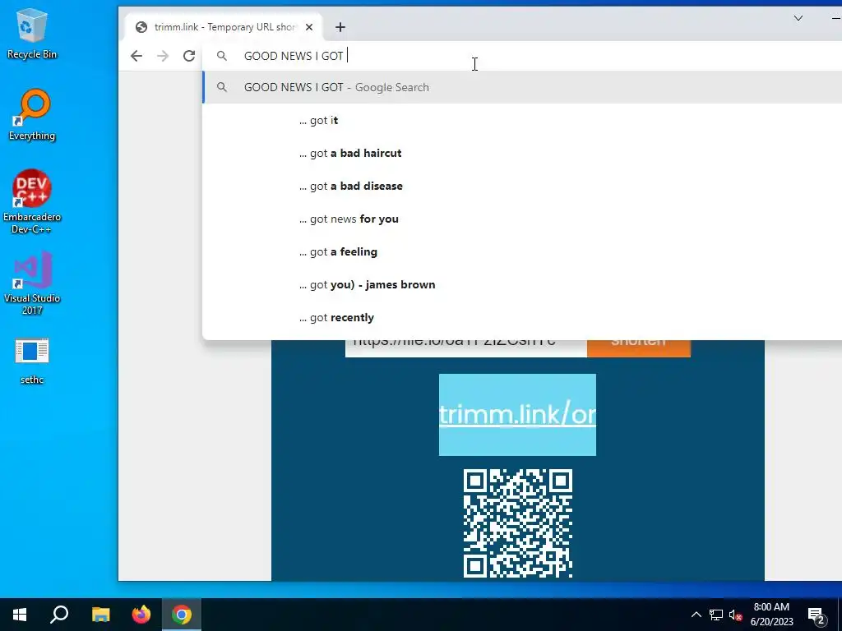842x631 pixels.
Task: Open the clock showing 8:00 AM
Action: (771, 615)
